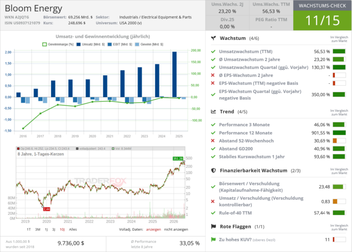
Task: Click the Wachstum sprout icon
Action: pos(213,38)
